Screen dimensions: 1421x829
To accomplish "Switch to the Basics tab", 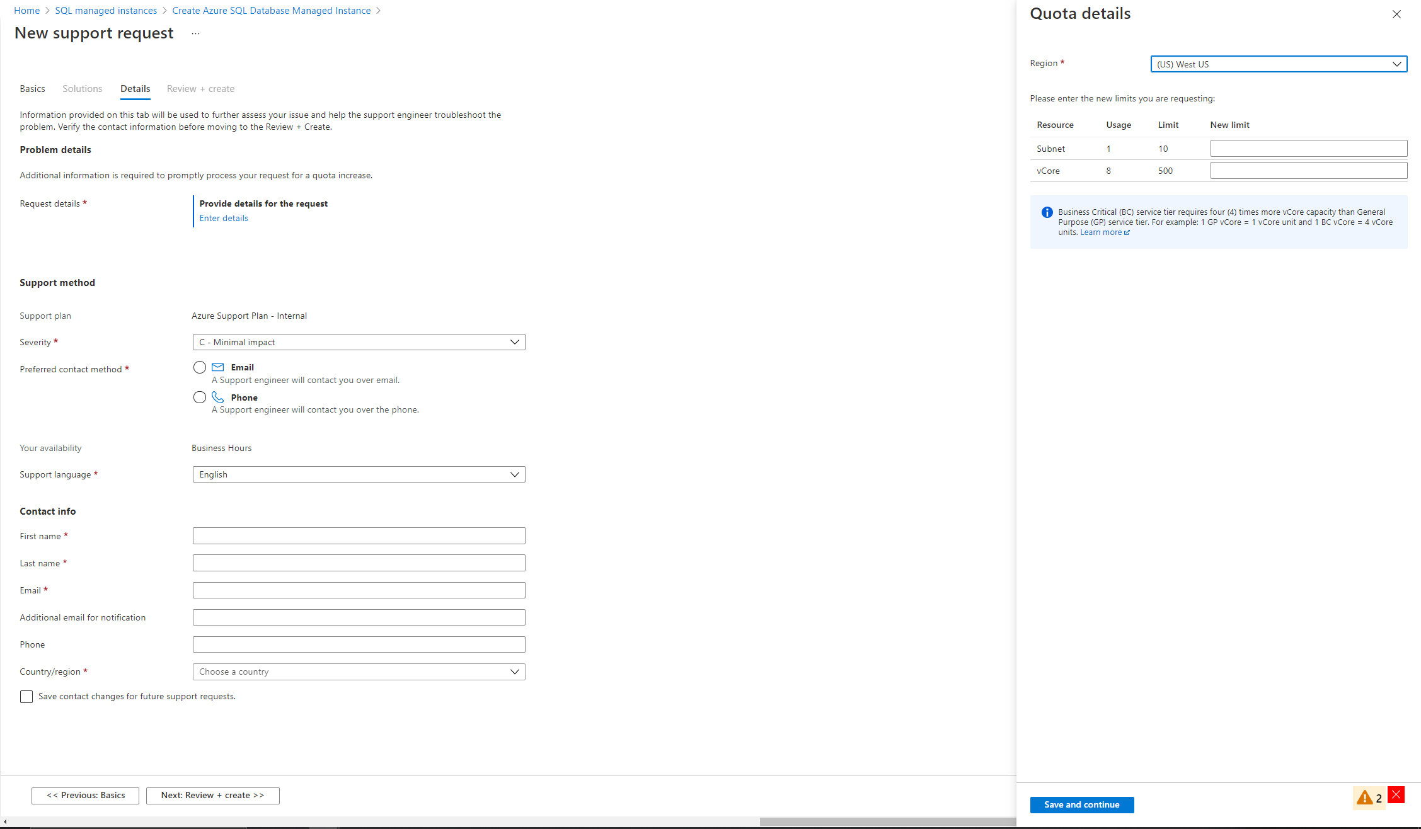I will tap(32, 88).
